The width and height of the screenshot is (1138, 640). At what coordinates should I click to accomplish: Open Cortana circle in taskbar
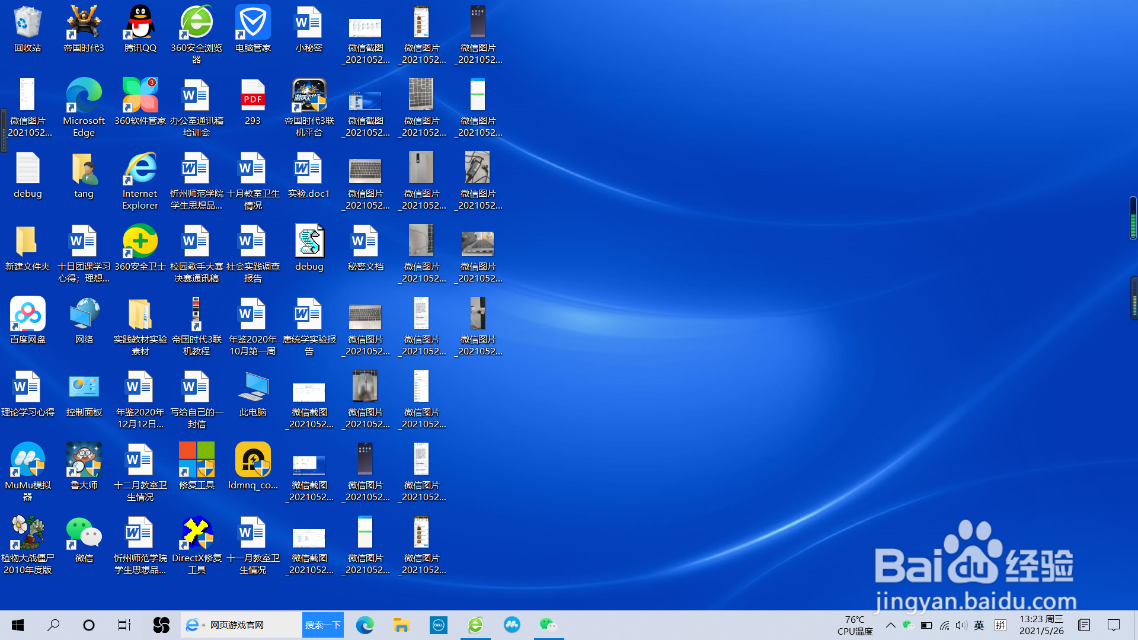89,625
